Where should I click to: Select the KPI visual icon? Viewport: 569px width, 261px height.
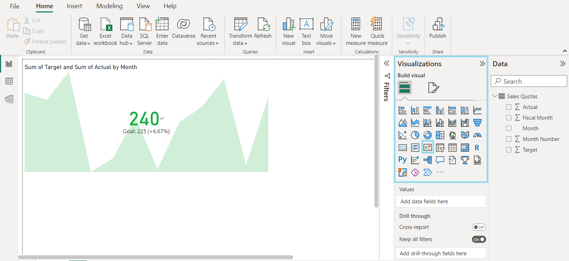click(x=427, y=147)
